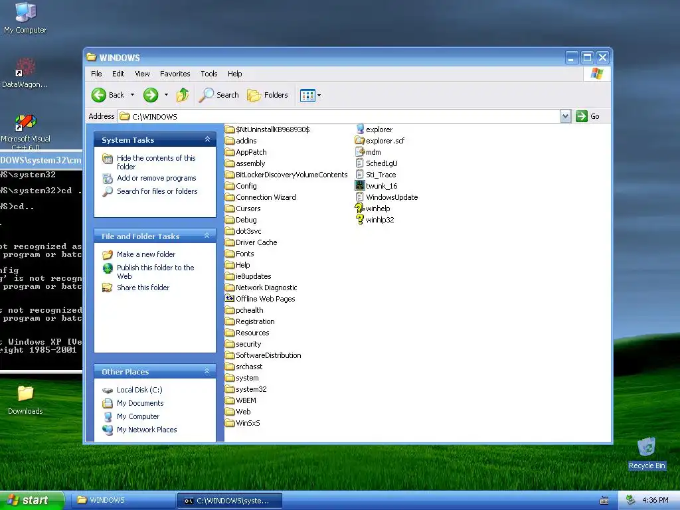
Task: Click Share this folder link
Action: pos(143,288)
